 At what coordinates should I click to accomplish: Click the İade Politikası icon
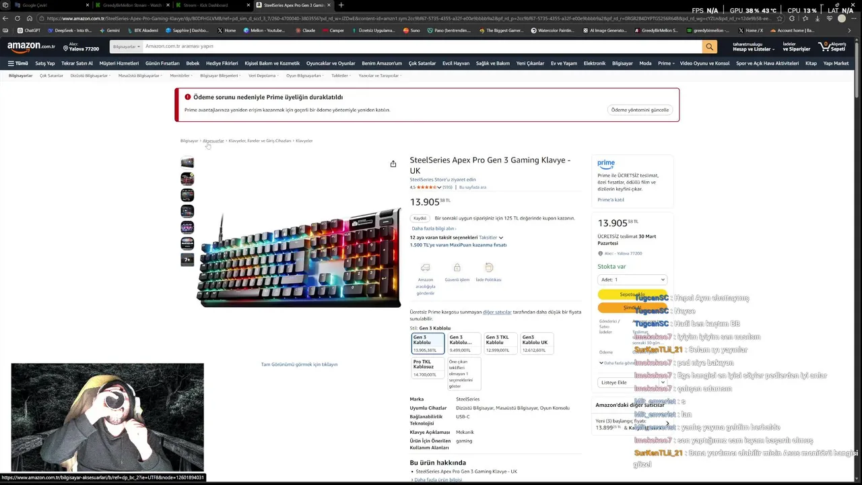tap(489, 267)
